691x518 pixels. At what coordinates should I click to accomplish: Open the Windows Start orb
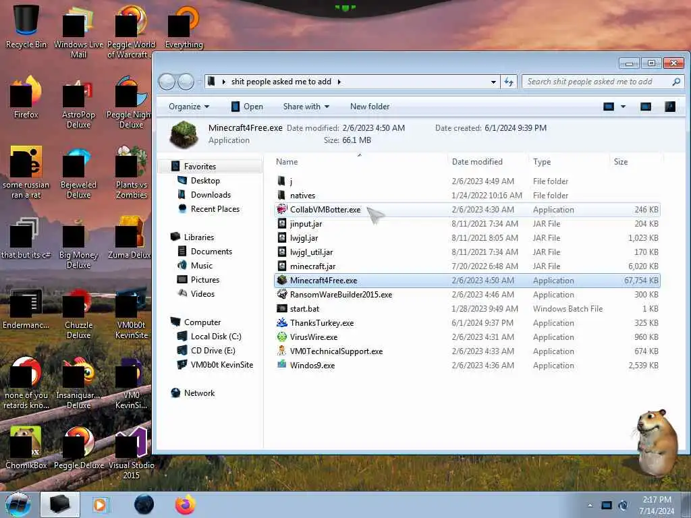(18, 505)
